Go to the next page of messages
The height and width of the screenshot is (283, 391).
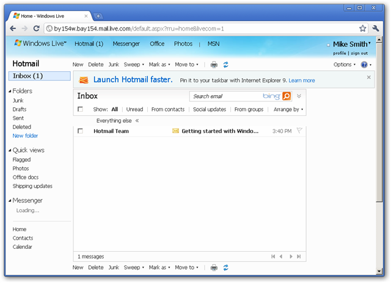pyautogui.click(x=291, y=256)
